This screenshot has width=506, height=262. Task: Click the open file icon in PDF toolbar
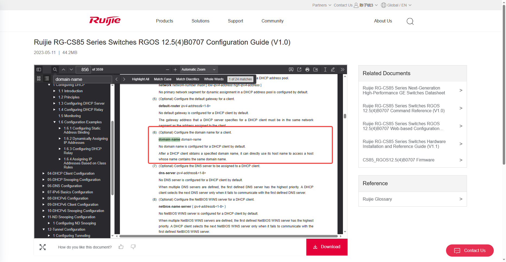(299, 69)
